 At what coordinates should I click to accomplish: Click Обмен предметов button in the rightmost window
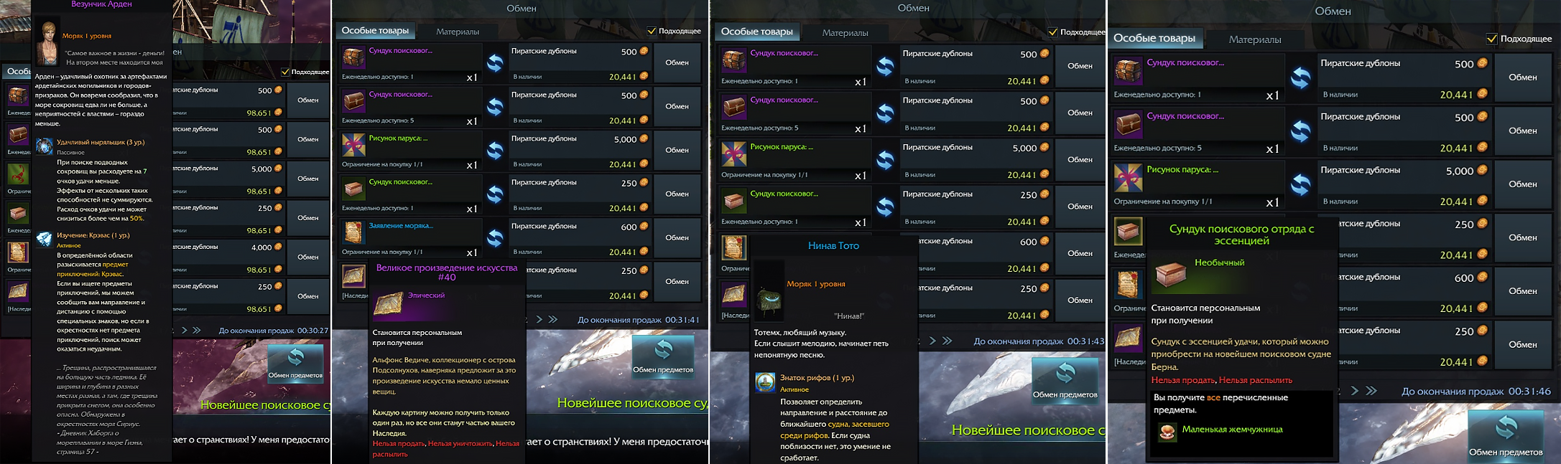coord(1506,435)
